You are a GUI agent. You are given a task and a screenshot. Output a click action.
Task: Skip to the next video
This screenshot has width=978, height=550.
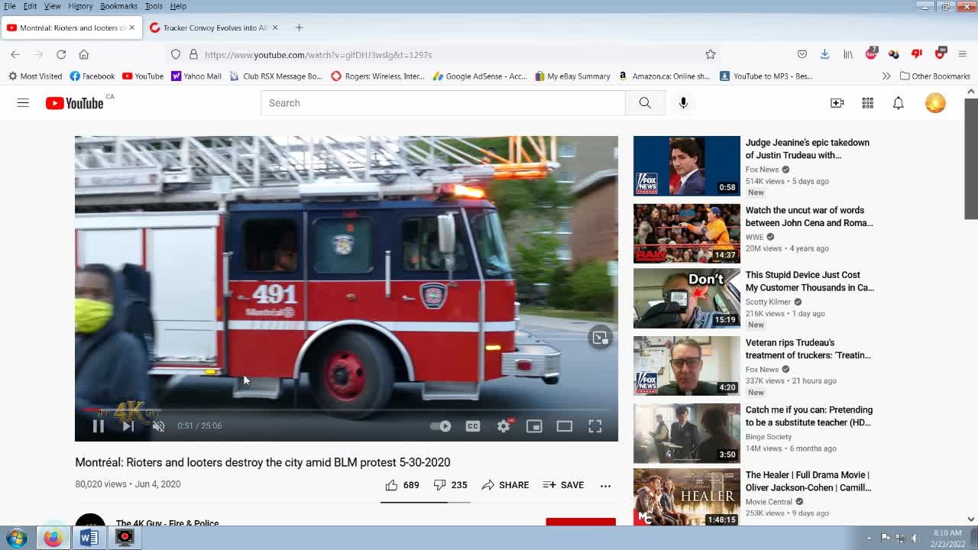click(128, 426)
